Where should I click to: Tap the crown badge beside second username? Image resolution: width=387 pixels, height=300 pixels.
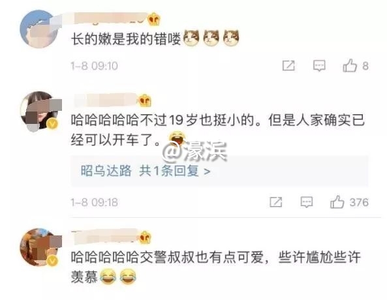(x=145, y=100)
